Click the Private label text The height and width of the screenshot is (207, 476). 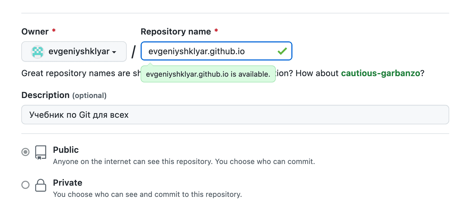[x=68, y=183]
